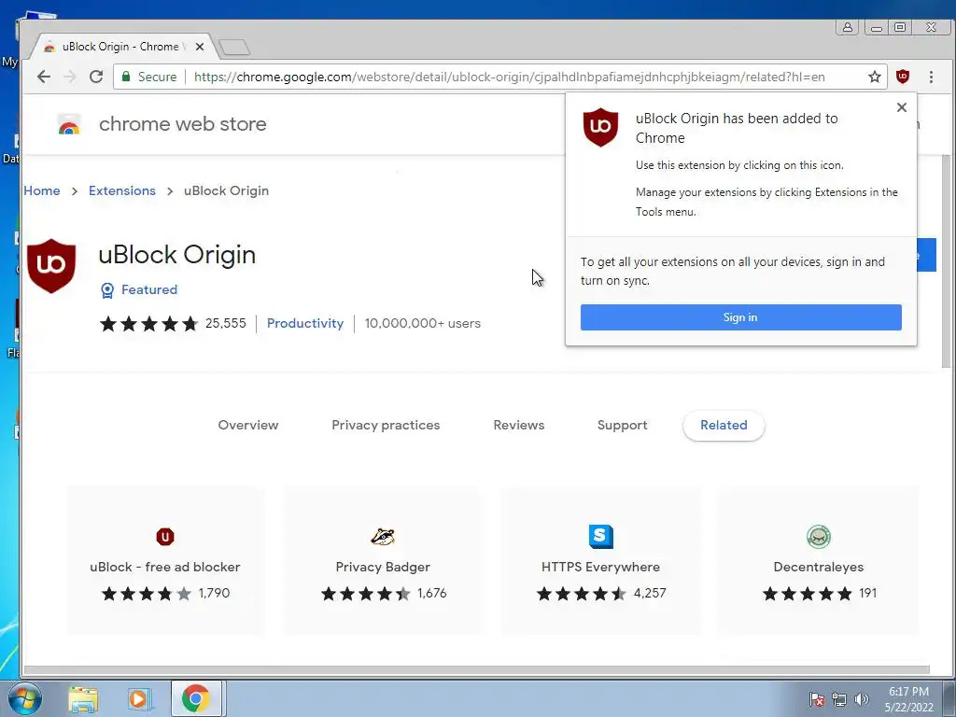Open Chrome's three-dot menu
956x717 pixels.
pos(931,77)
